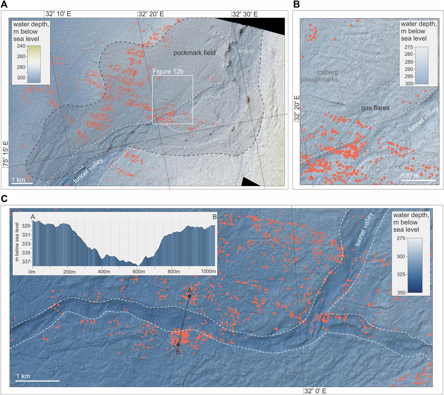Click 'tunnel valley' label in panel A
This screenshot has height=395, width=444.
tap(88, 170)
